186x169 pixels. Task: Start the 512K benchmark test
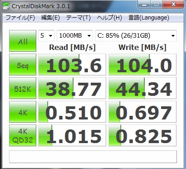point(23,88)
